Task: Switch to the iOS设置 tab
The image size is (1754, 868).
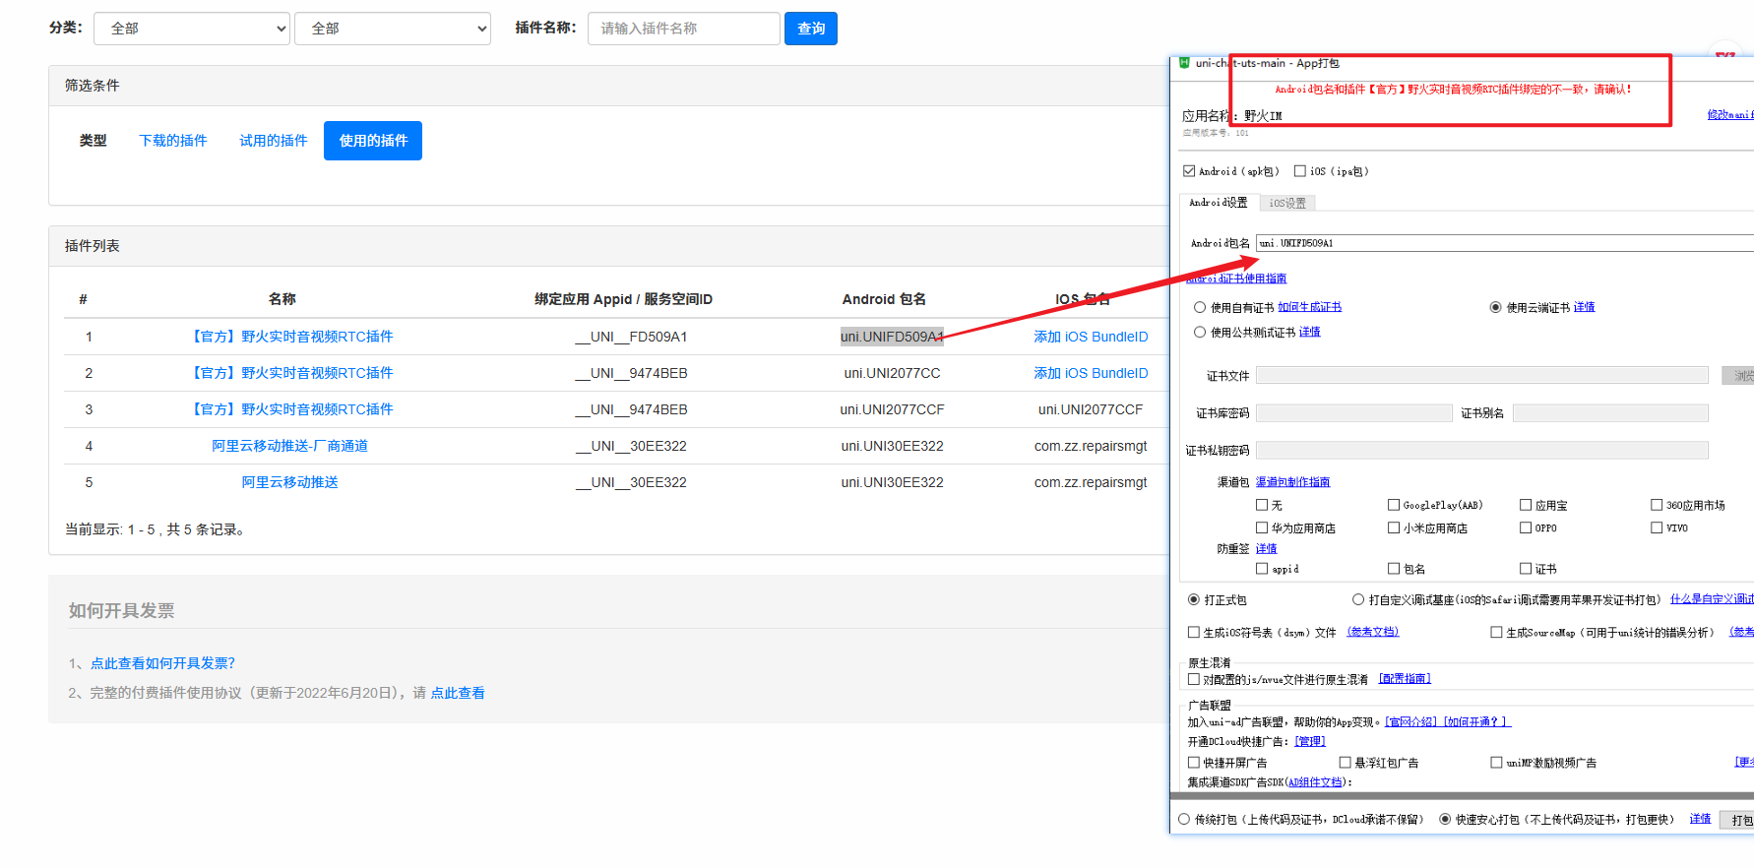Action: [x=1286, y=203]
